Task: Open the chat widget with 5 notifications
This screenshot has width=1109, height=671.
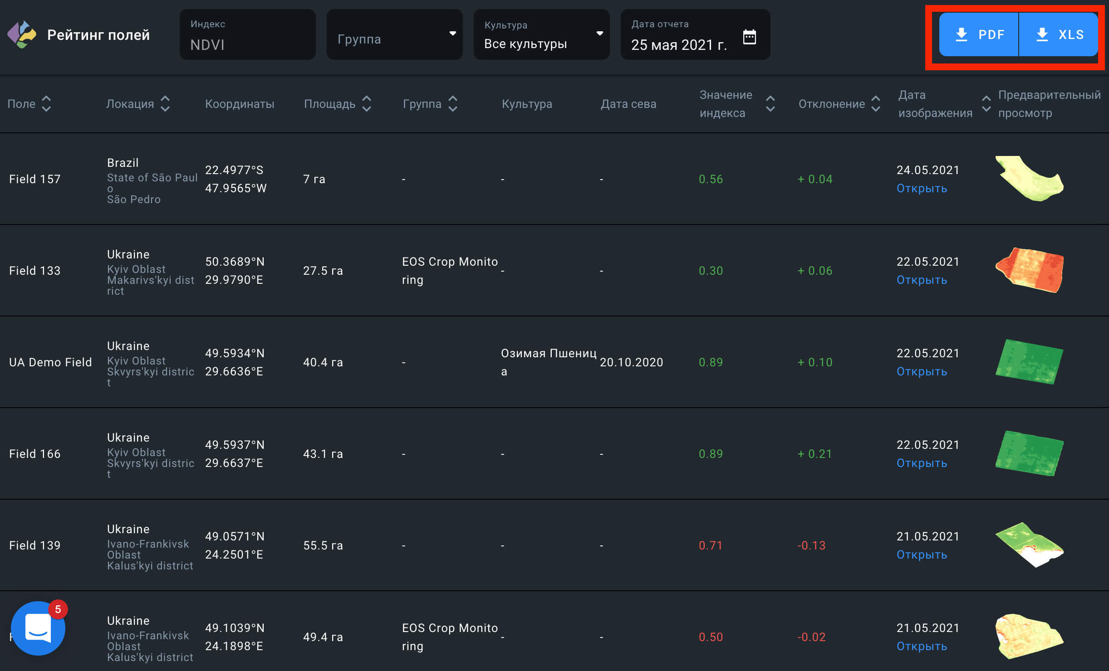Action: pos(38,628)
